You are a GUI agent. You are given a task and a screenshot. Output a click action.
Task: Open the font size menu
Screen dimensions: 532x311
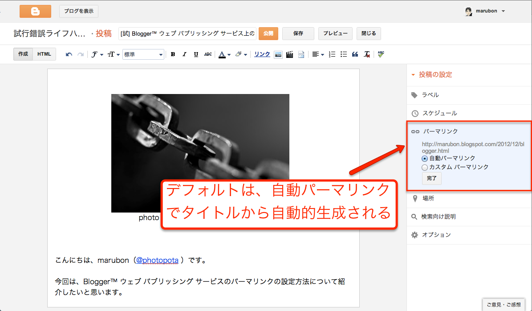coord(114,54)
